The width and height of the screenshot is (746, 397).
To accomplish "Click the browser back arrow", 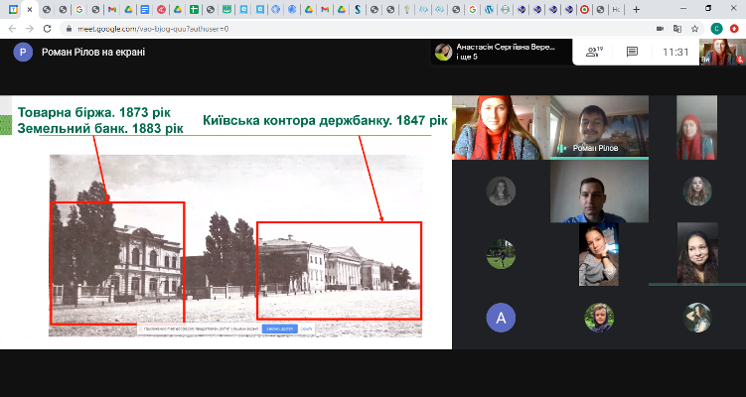I will click(x=11, y=29).
